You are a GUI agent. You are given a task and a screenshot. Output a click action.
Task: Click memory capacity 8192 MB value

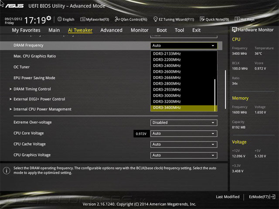(238, 128)
